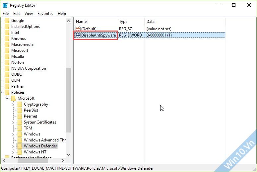The image size is (257, 172).
Task: Click the Registry Editor app icon in title bar
Action: 5,5
